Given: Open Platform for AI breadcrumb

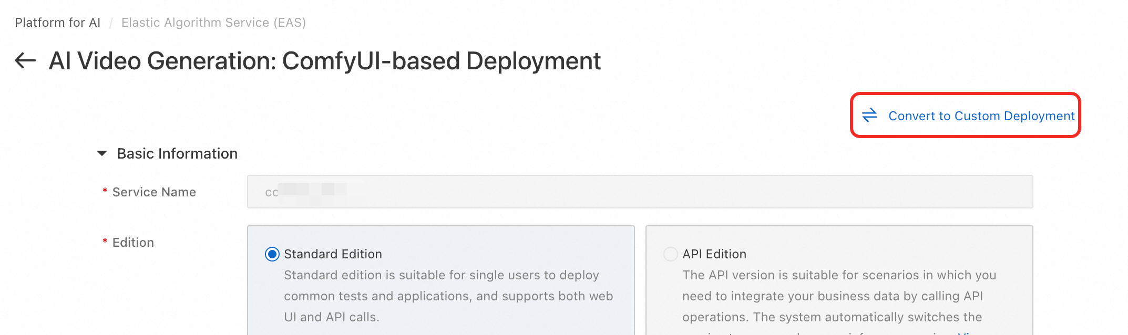Looking at the screenshot, I should pos(57,23).
